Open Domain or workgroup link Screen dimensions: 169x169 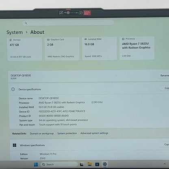[42, 134]
